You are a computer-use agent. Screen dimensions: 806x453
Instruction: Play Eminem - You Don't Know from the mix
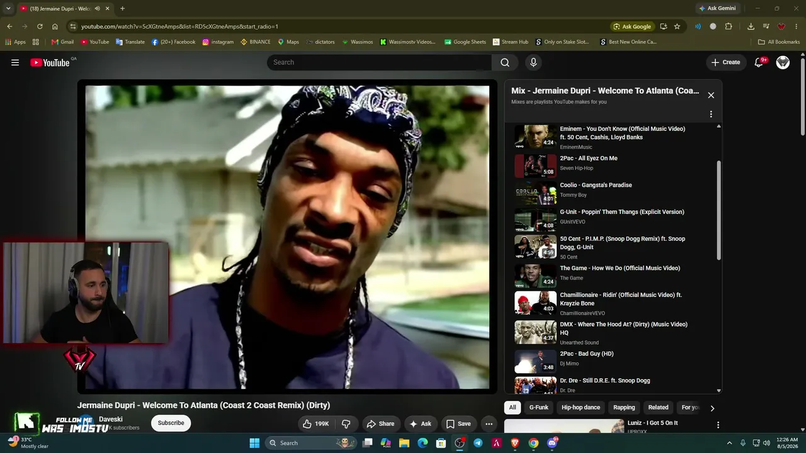614,137
